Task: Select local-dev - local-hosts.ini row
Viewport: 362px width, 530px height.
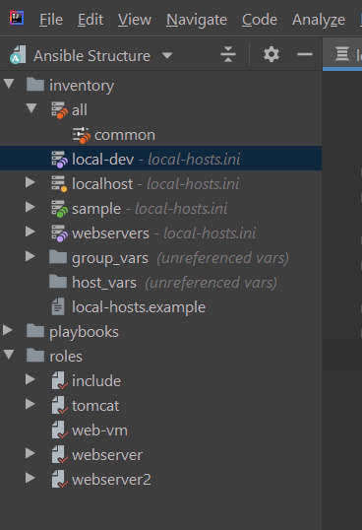Action: tap(160, 159)
